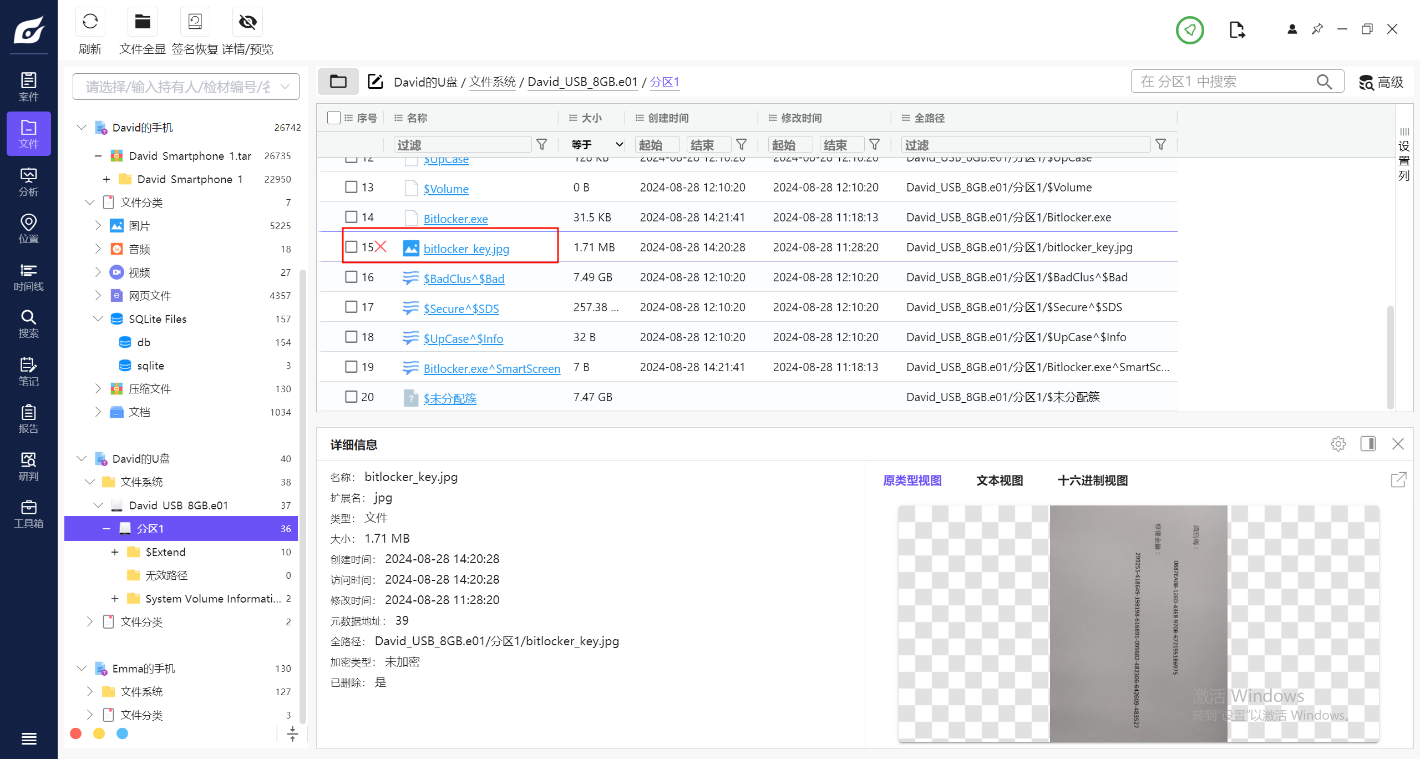Collapse the David的手机 tree node

[82, 128]
